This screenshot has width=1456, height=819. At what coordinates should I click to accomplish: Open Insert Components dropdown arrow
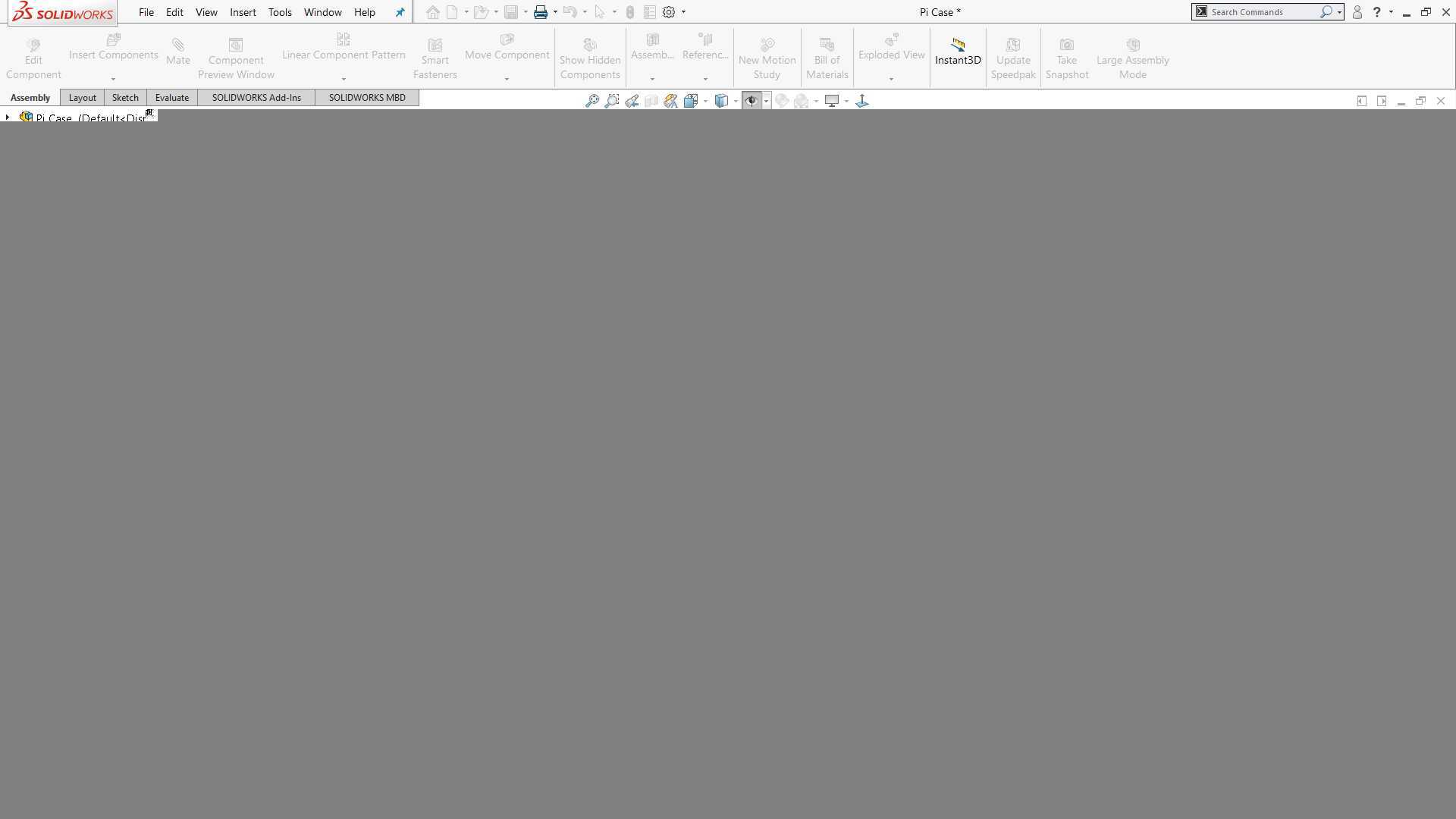point(114,79)
